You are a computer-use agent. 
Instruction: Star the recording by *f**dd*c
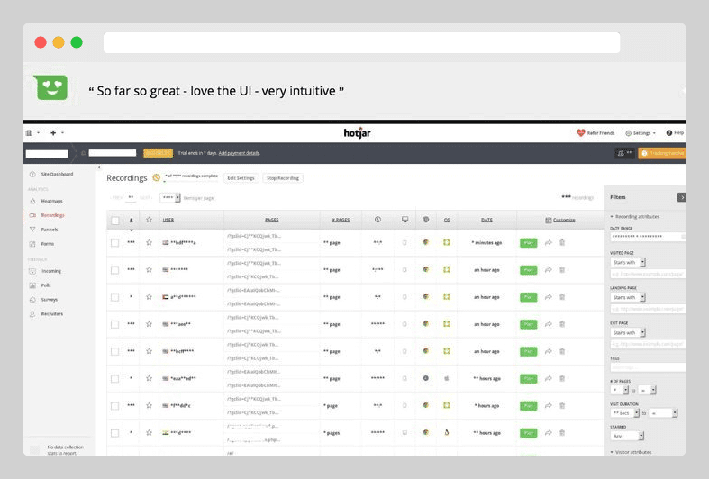point(149,406)
